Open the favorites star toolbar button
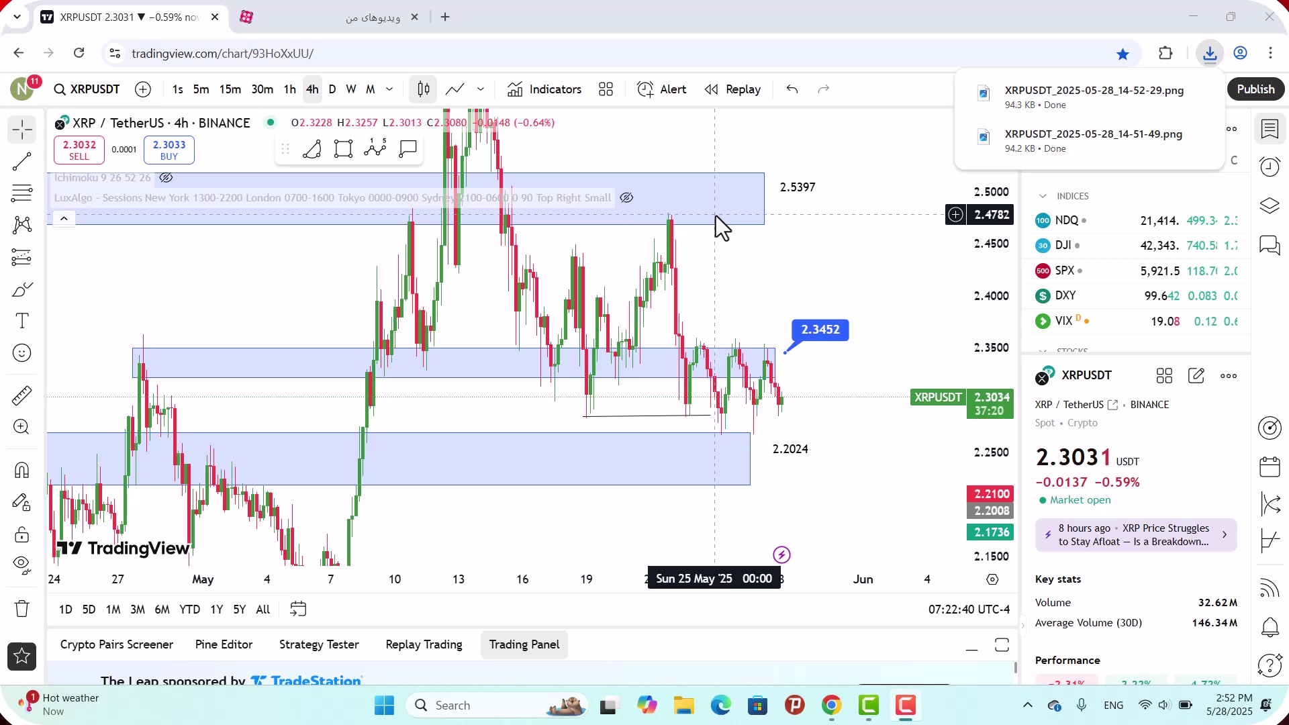Screen dimensions: 1289x725 (22, 657)
